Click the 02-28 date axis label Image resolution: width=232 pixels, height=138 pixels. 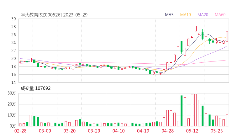pos(20,131)
